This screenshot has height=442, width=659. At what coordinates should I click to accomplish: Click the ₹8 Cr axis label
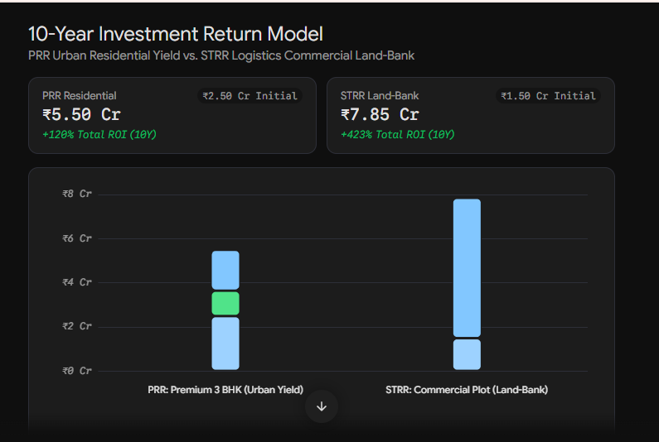(77, 194)
